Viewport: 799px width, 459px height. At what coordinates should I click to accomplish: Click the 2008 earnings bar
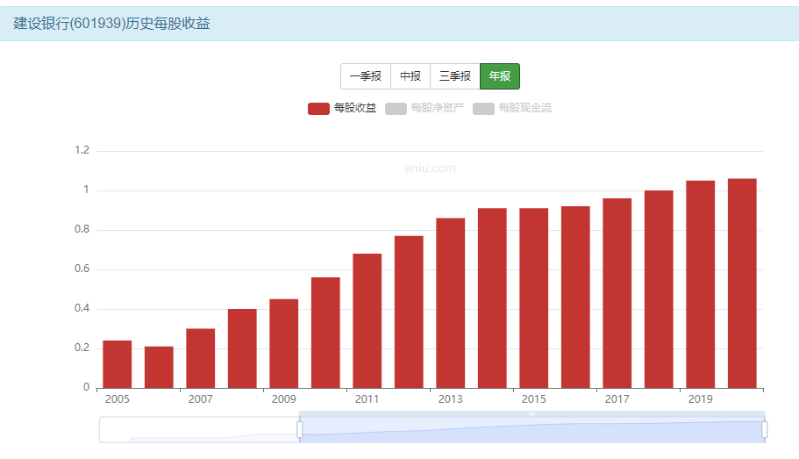(242, 348)
